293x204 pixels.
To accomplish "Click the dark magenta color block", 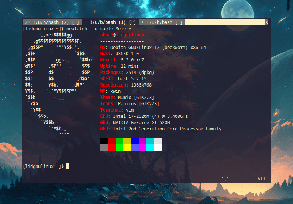I will (x=142, y=141).
